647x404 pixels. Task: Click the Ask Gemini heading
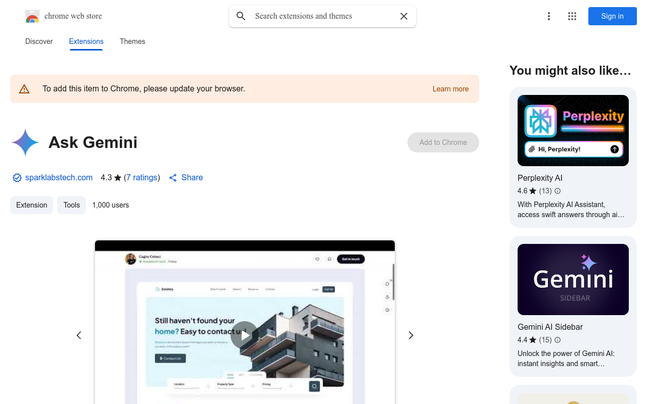[93, 142]
